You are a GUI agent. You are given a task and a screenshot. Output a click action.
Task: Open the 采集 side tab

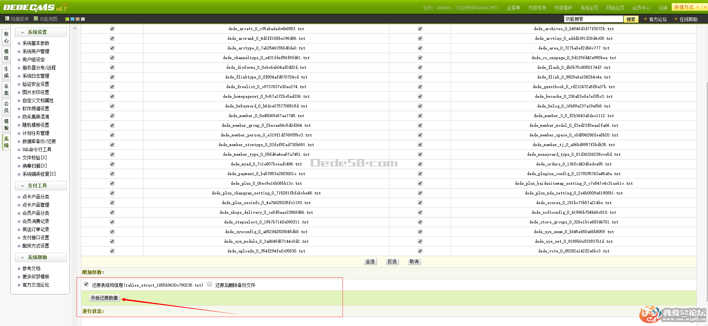pyautogui.click(x=6, y=90)
